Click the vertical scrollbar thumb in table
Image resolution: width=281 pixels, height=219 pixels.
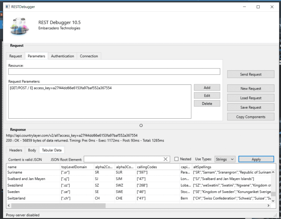pos(273,194)
